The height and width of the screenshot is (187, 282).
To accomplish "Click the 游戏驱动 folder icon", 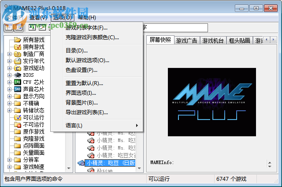I will pyautogui.click(x=18, y=68).
